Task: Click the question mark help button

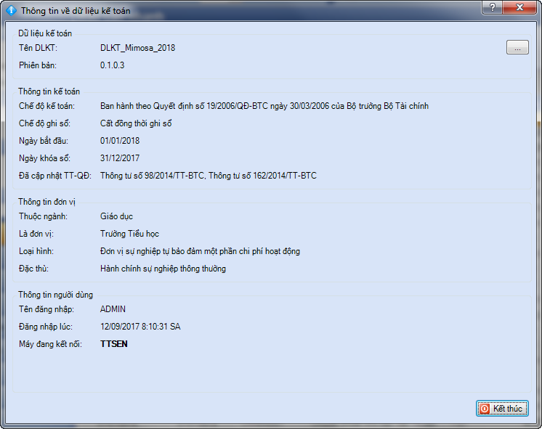Action: tap(493, 8)
